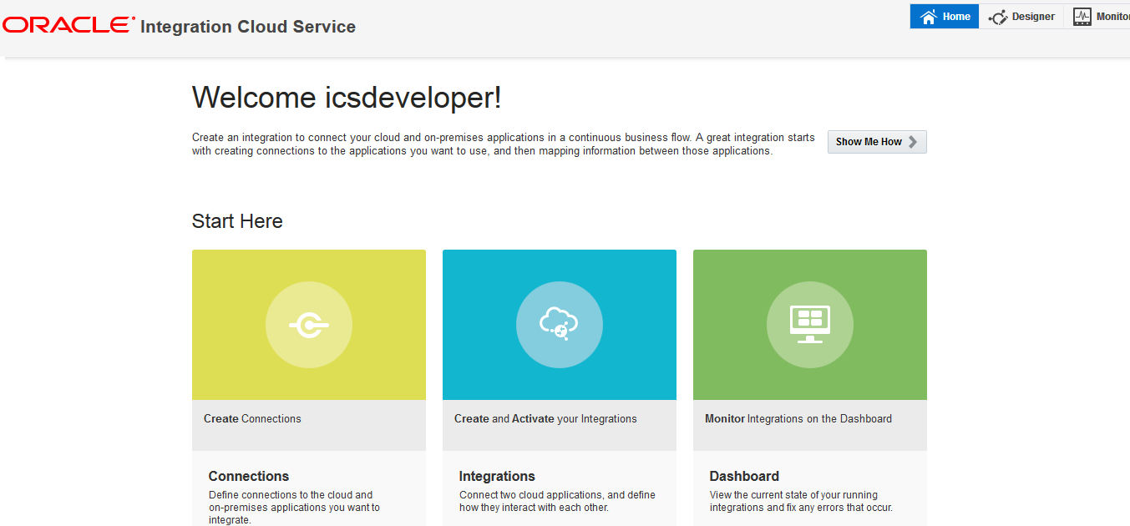Click the Welcome icsdeveloper! heading
Viewport: 1130px width, 526px height.
click(347, 98)
